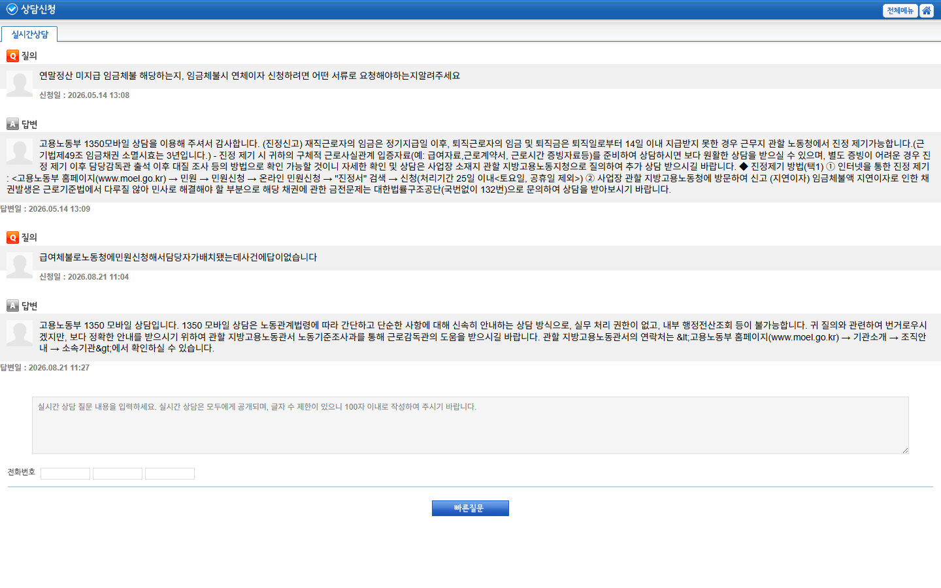Screen dimensions: 941x588
Task: Click the question text starting 연말정산 미지급
Action: (x=250, y=76)
